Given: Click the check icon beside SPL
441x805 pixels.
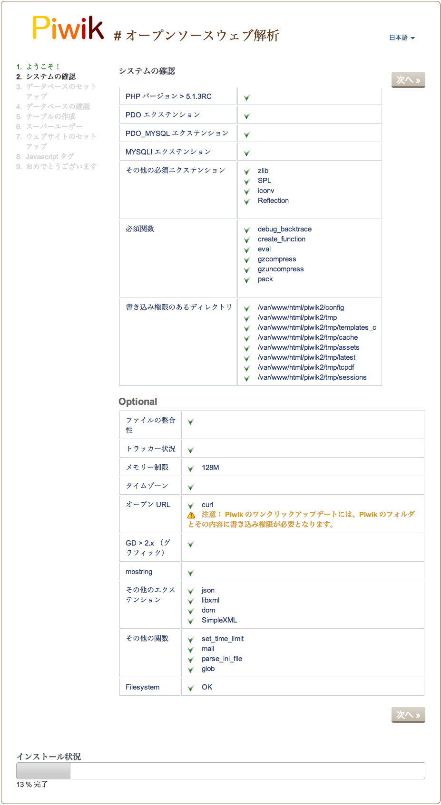Looking at the screenshot, I should (247, 182).
